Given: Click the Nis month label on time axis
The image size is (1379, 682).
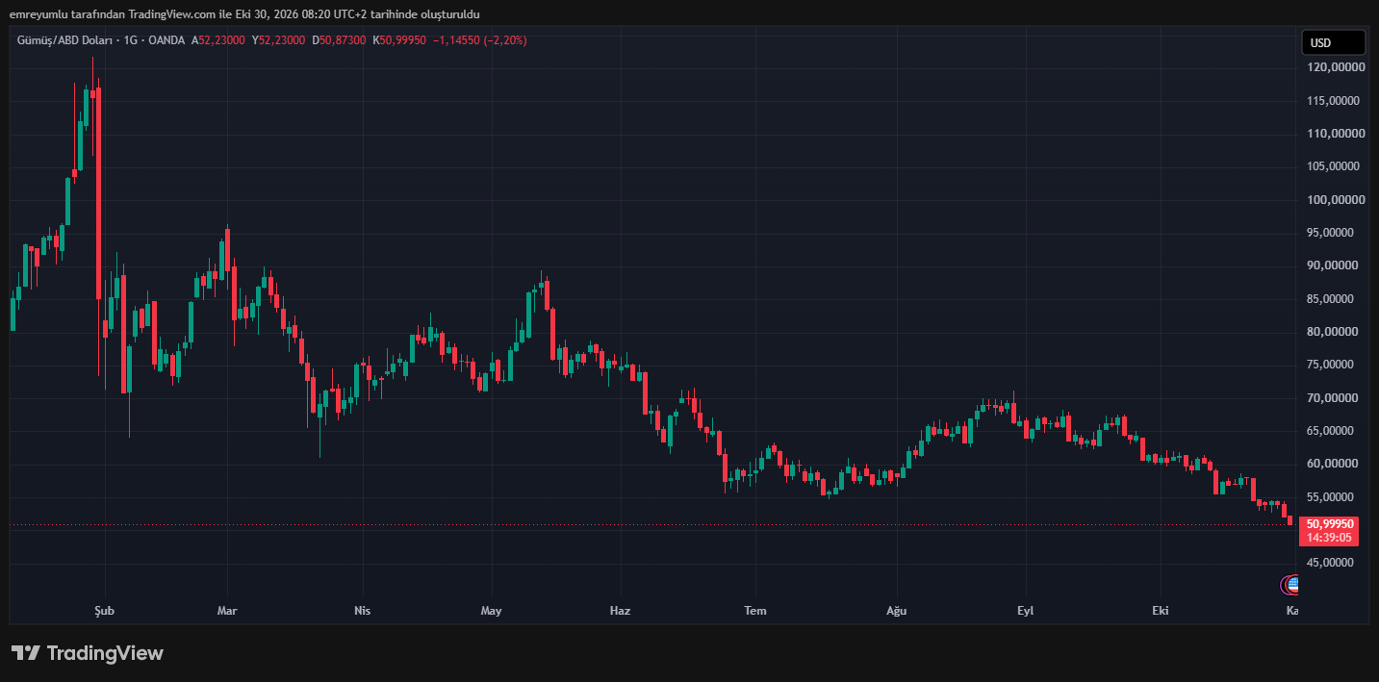Looking at the screenshot, I should coord(362,611).
